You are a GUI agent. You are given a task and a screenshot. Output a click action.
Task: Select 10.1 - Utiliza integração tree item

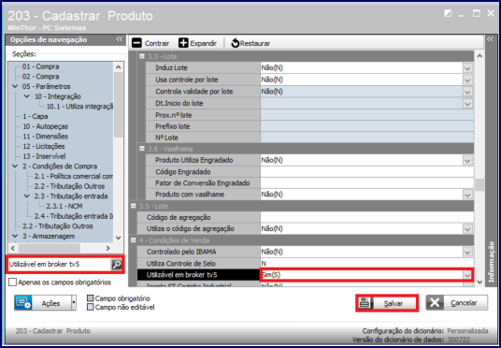pyautogui.click(x=79, y=107)
